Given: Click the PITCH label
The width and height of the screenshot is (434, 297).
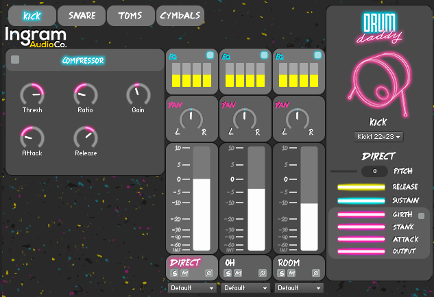Looking at the screenshot, I should [x=403, y=171].
